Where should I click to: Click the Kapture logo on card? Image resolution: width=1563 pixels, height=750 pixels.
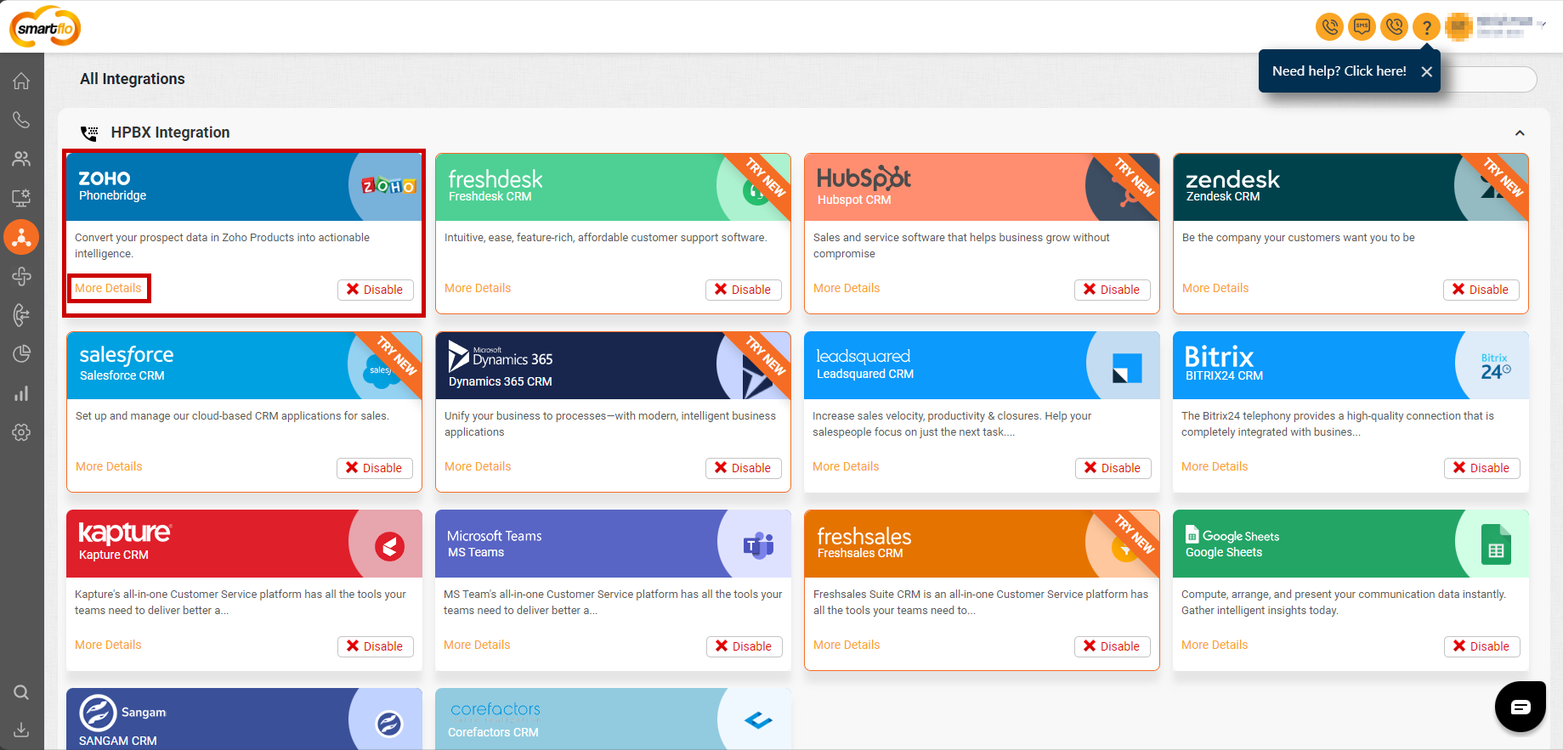pos(389,545)
